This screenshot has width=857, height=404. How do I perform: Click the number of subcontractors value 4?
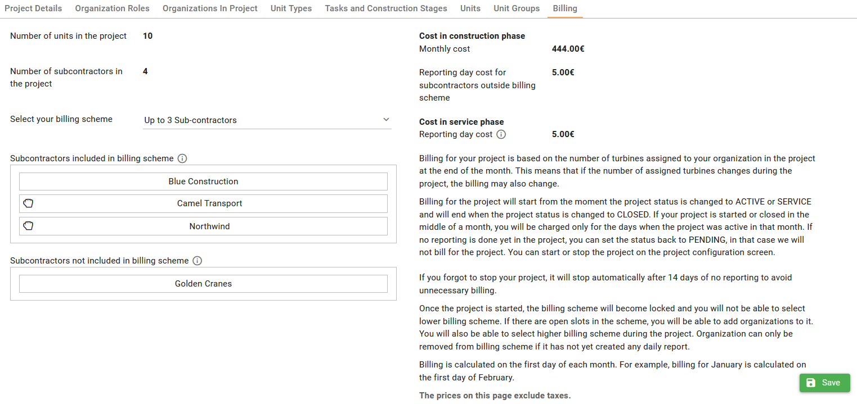coord(145,71)
